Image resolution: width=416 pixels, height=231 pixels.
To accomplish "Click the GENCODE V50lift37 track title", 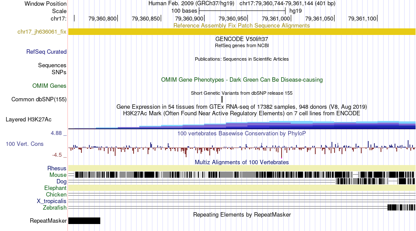I will [242, 39].
